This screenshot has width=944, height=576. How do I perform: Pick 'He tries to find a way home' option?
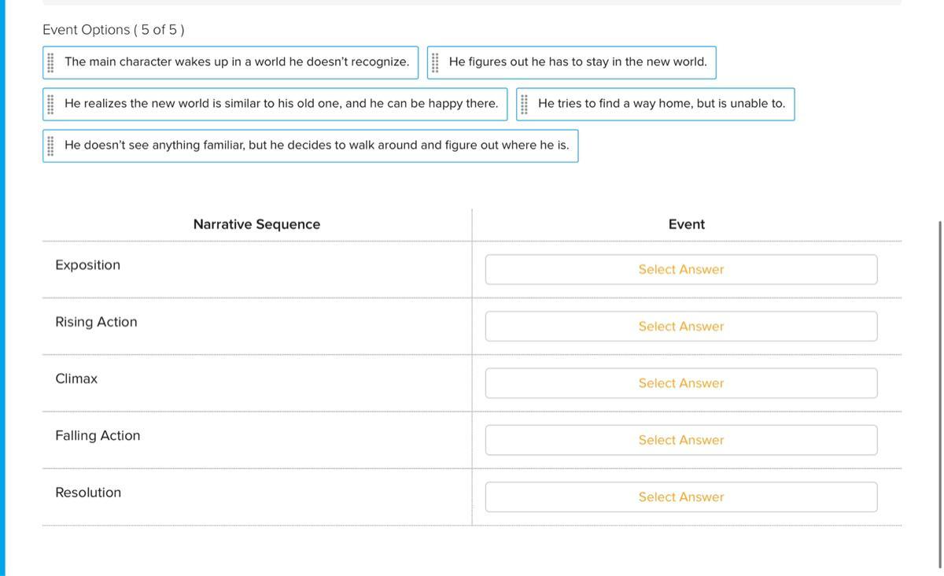(661, 104)
